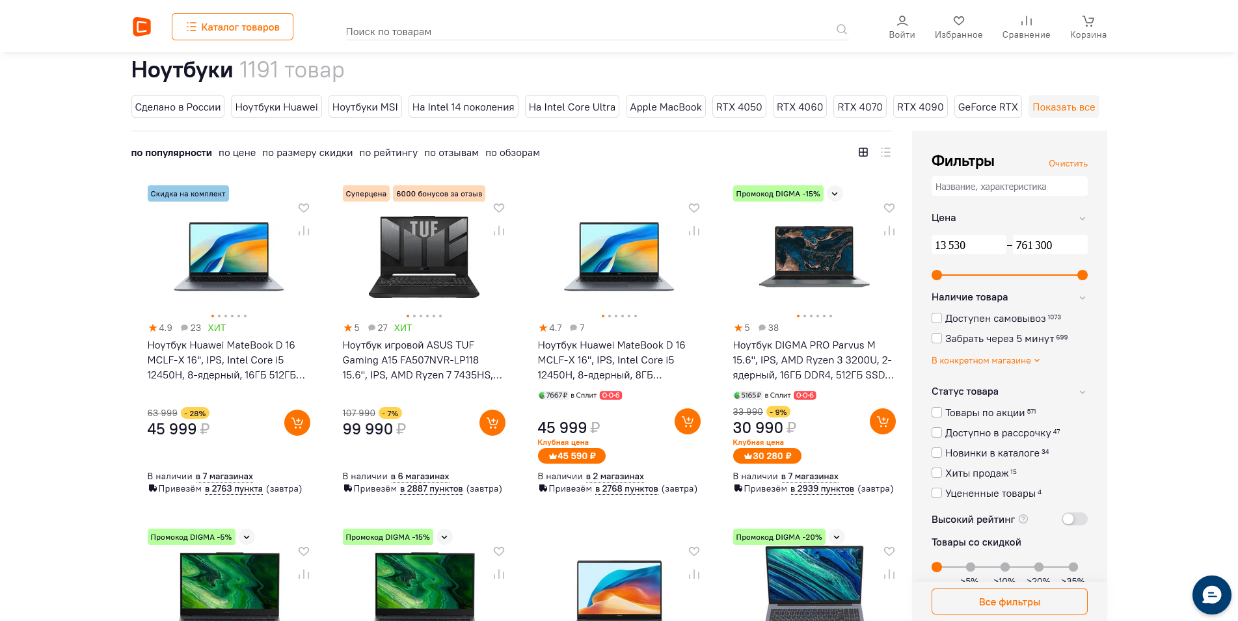The image size is (1238, 621).
Task: Sort products по рейтингу
Action: pos(388,153)
